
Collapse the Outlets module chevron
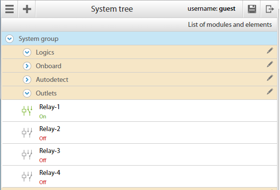[x=27, y=93]
